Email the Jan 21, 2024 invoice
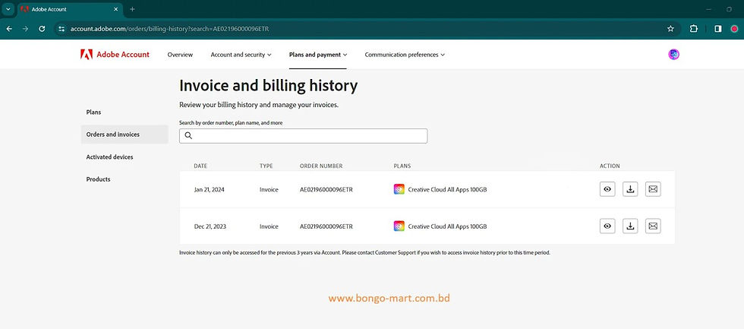This screenshot has height=329, width=744. tap(653, 189)
